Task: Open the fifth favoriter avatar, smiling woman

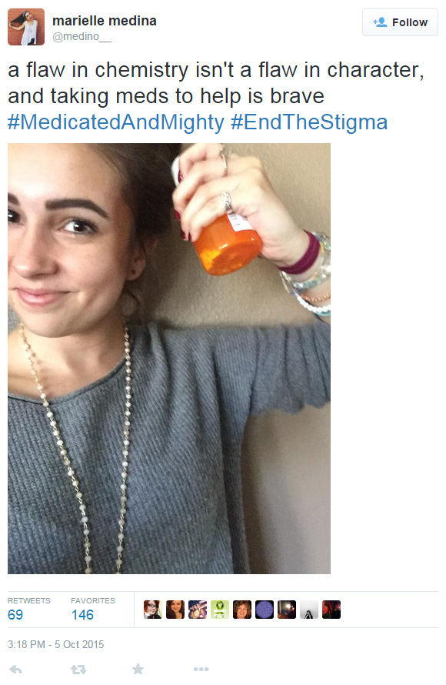Action: pyautogui.click(x=242, y=610)
